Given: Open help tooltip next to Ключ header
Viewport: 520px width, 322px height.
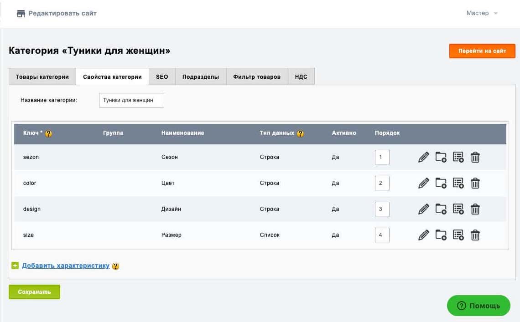Looking at the screenshot, I should click(x=48, y=133).
